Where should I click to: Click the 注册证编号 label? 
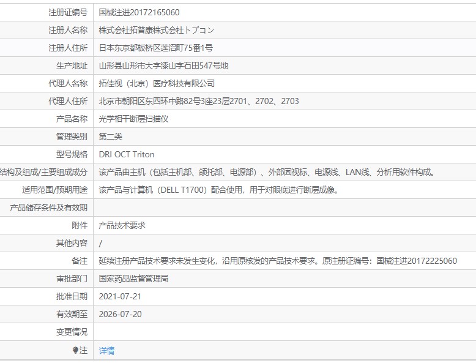click(68, 12)
